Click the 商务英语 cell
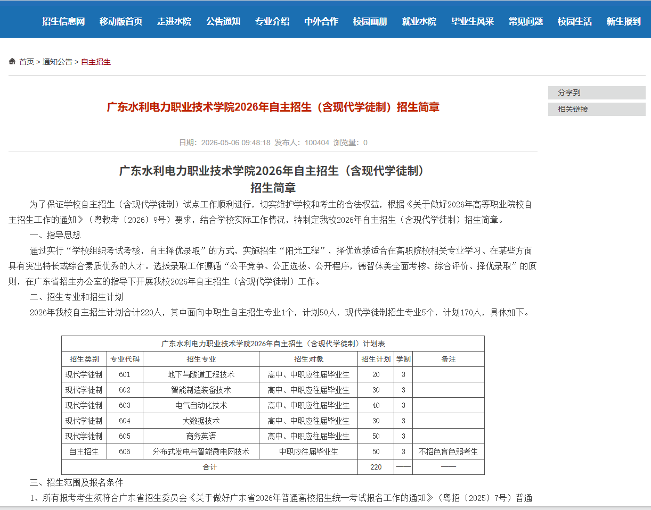 [201, 436]
